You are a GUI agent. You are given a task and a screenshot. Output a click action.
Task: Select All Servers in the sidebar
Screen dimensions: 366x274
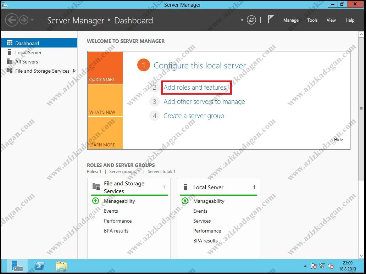[27, 62]
